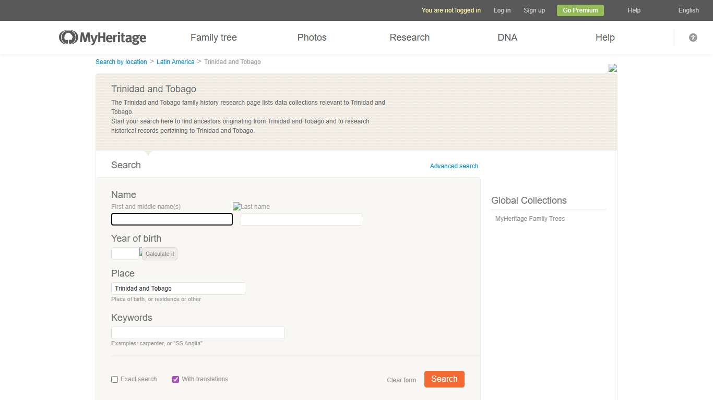This screenshot has height=400, width=713.
Task: Click the Search by location breadcrumb link
Action: 121,61
